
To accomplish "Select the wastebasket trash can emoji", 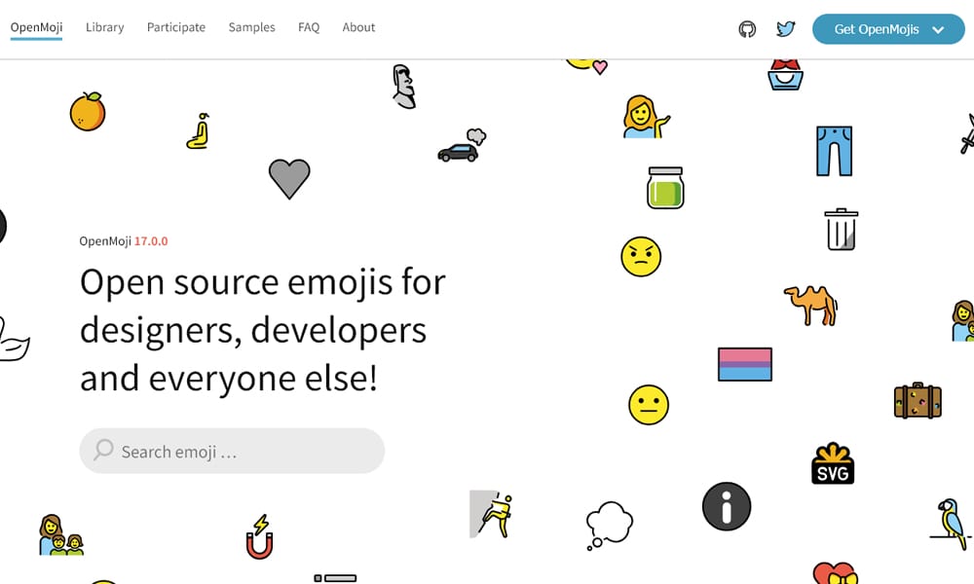I will 842,230.
